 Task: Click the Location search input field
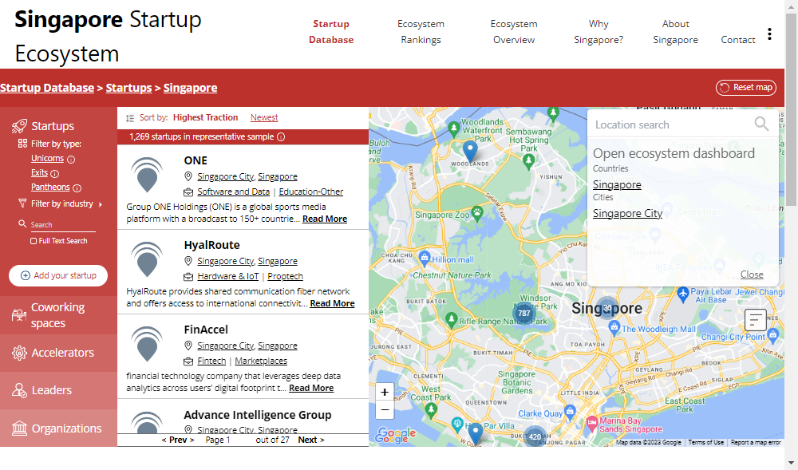pyautogui.click(x=670, y=124)
